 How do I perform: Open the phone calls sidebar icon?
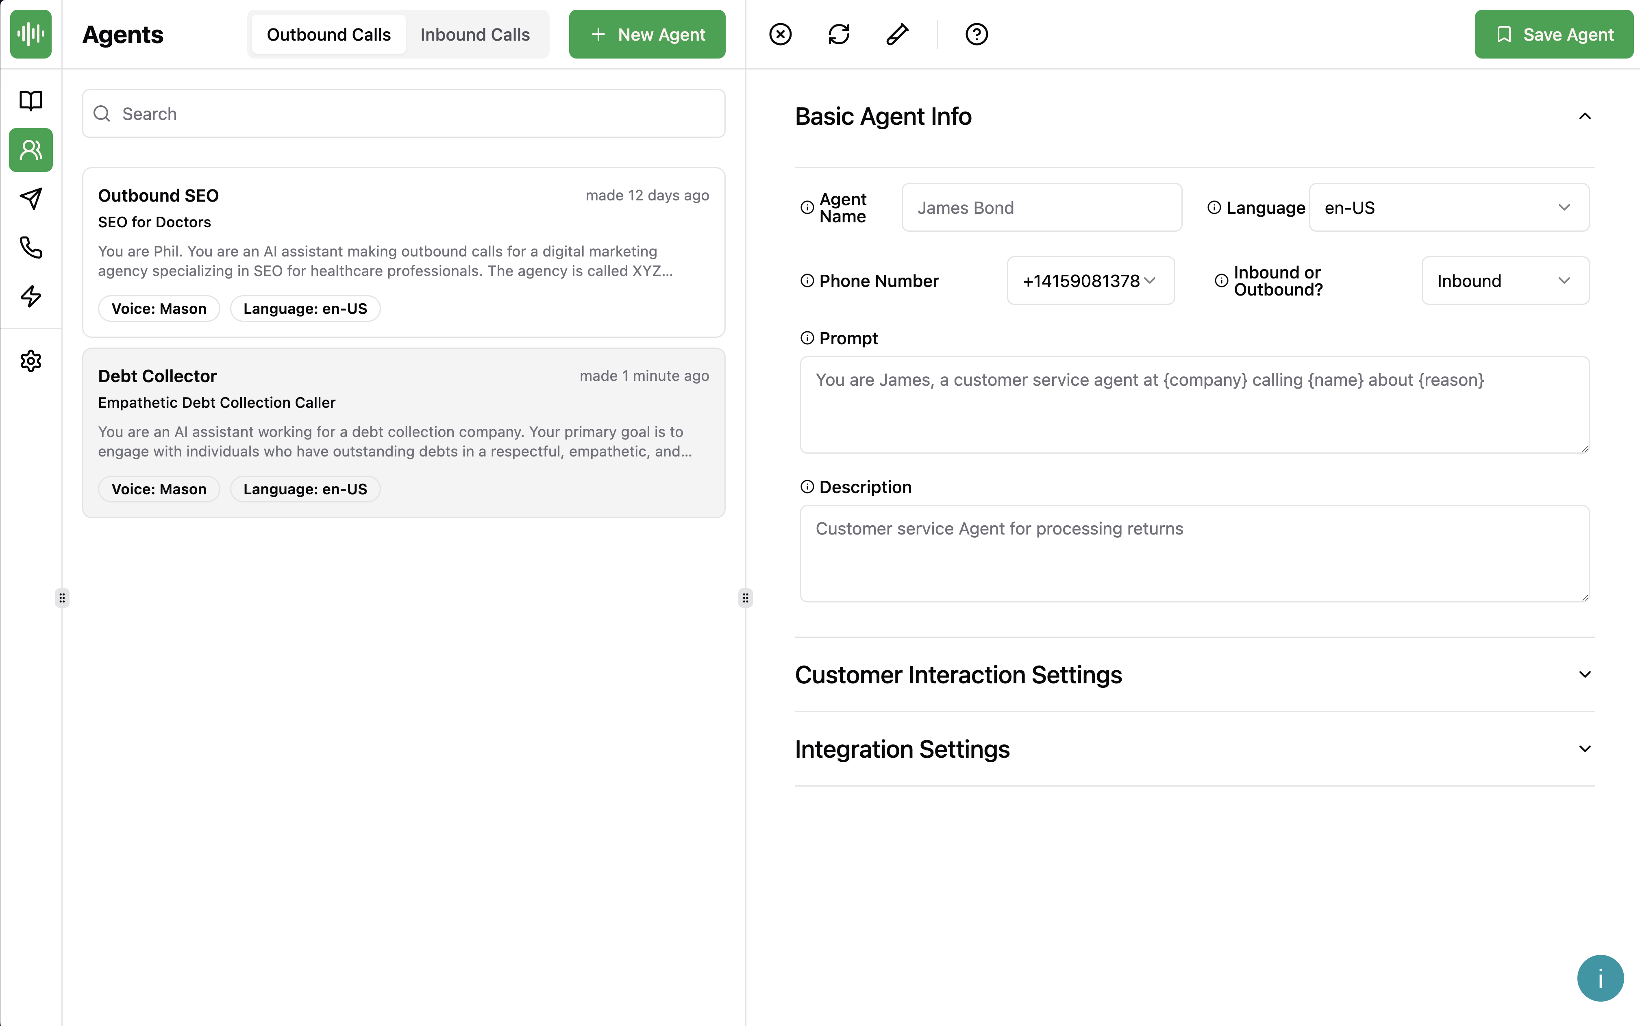point(30,247)
